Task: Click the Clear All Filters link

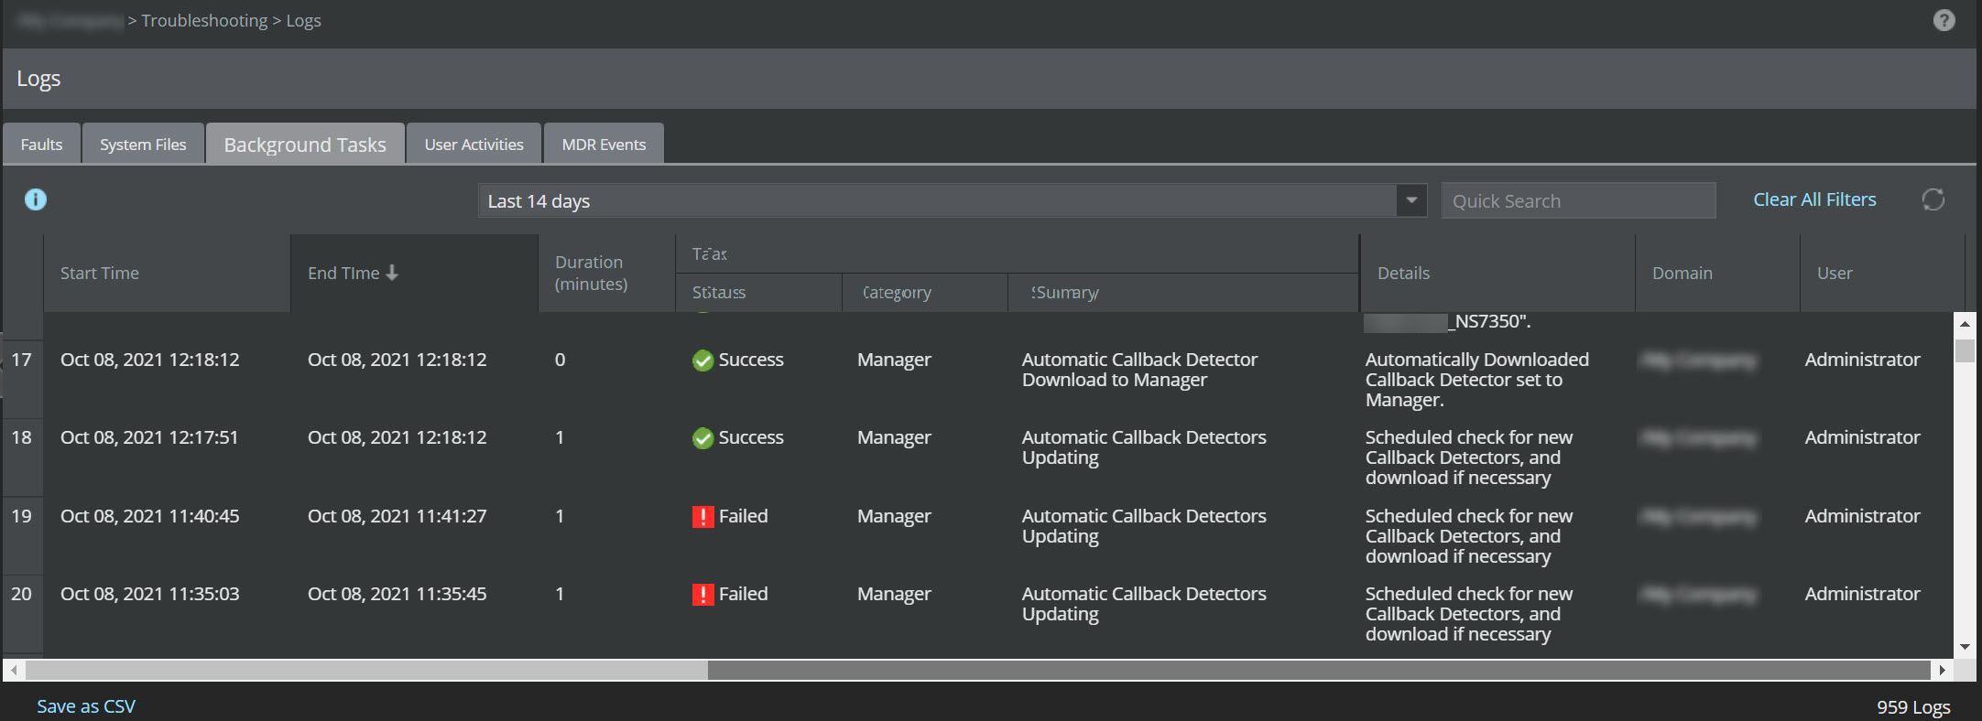Action: pos(1814,199)
